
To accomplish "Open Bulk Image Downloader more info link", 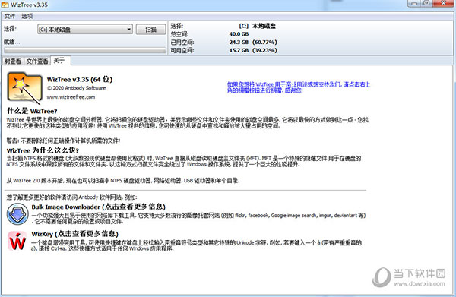I will [98, 207].
